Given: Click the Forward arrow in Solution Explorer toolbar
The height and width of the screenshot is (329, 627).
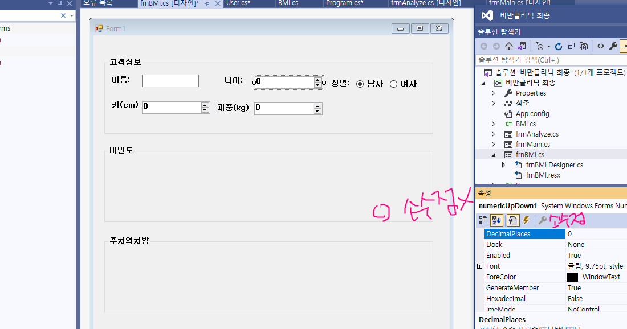Looking at the screenshot, I should click(496, 46).
